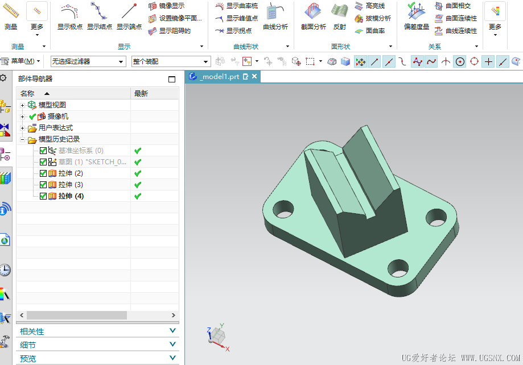
Task: Launch the 偏差度量 deviation gauge tool
Action: click(x=416, y=16)
